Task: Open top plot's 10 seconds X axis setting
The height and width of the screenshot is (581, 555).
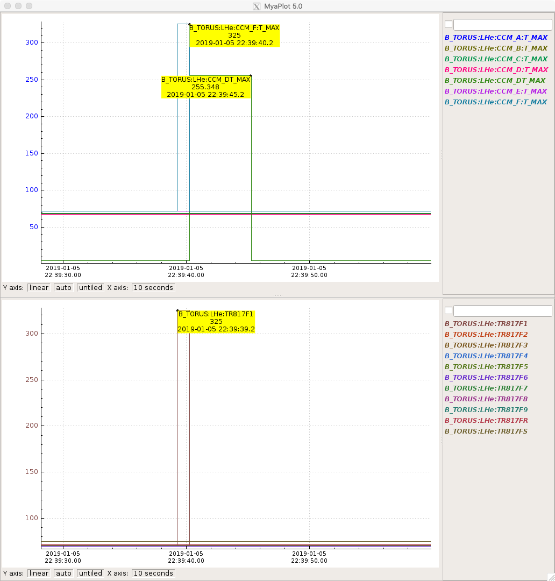Action: [153, 287]
